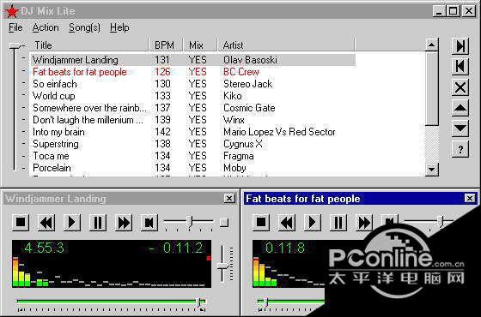
Task: Play the Fat beats for fat people deck
Action: pyautogui.click(x=313, y=222)
